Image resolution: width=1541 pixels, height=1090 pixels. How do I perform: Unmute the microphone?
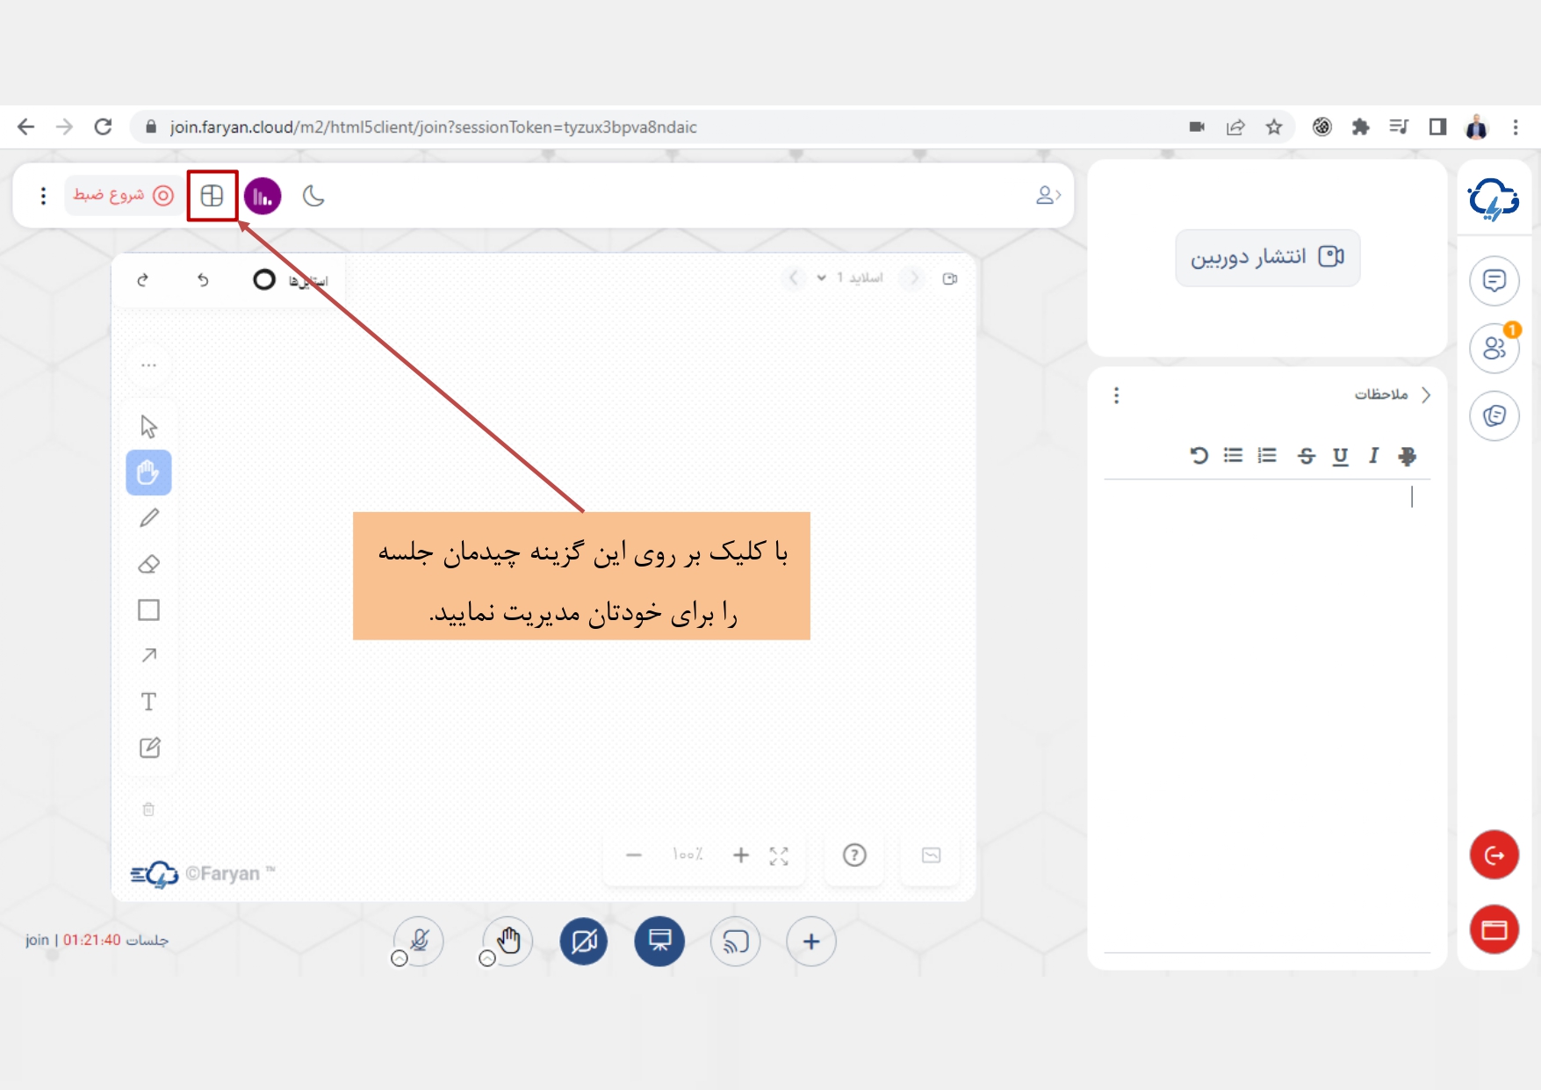[420, 942]
